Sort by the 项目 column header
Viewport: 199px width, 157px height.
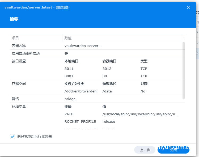click(x=15, y=38)
